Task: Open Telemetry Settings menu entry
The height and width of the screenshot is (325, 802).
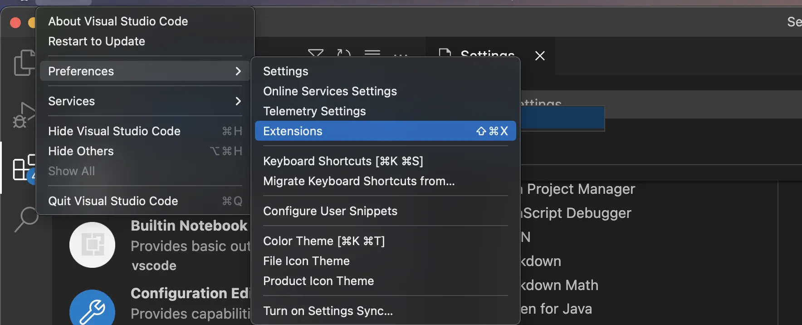Action: 314,111
